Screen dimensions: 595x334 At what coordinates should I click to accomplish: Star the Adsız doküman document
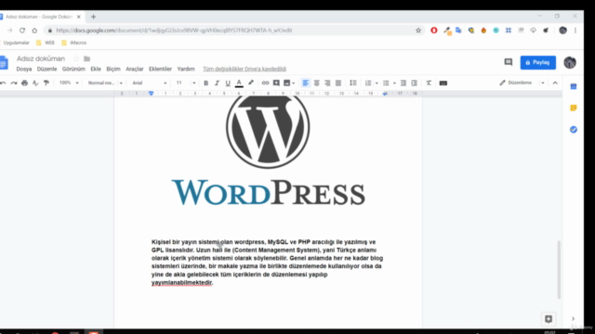click(x=76, y=58)
